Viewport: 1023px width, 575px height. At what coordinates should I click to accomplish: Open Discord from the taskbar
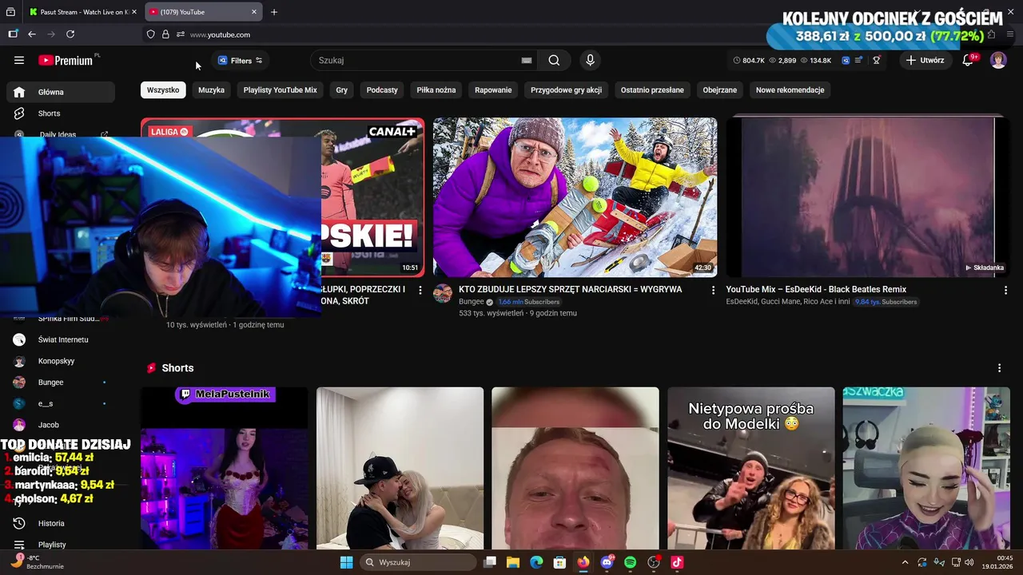[x=607, y=562]
